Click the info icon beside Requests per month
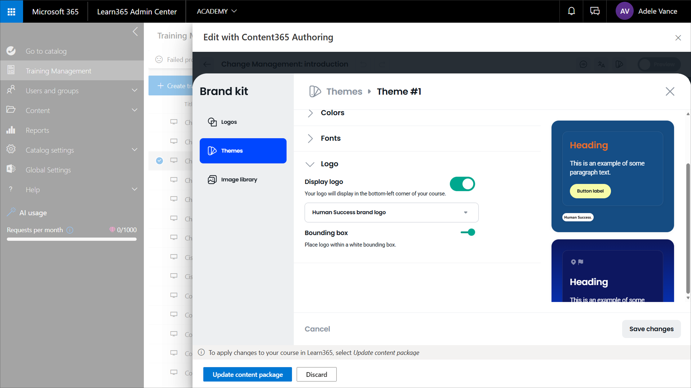 tap(70, 230)
